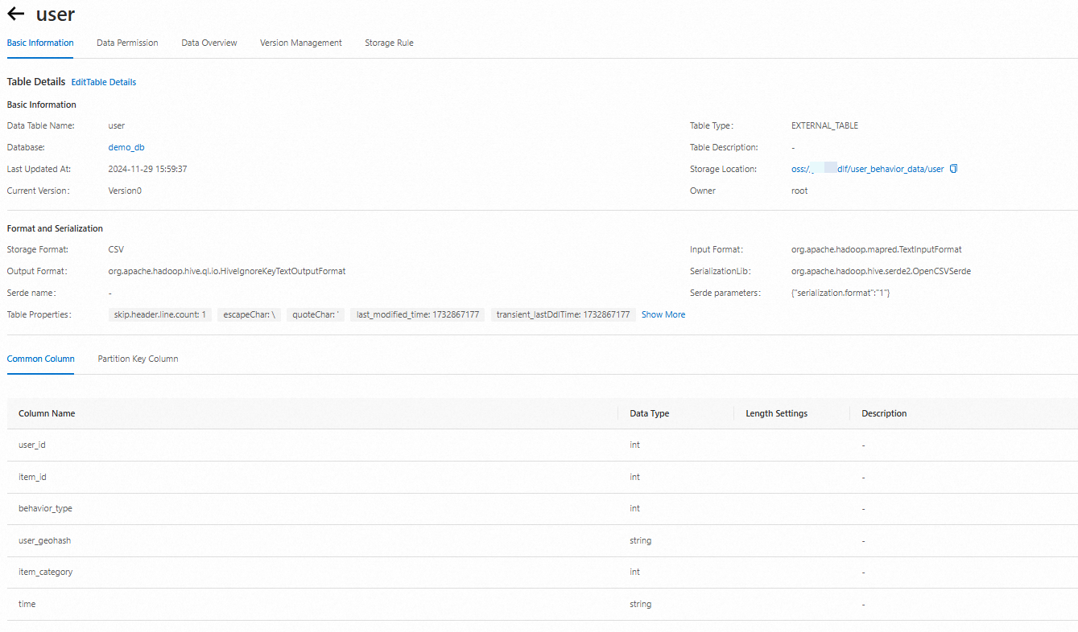Click the Data Type table header
Image resolution: width=1078 pixels, height=632 pixels.
pos(650,413)
